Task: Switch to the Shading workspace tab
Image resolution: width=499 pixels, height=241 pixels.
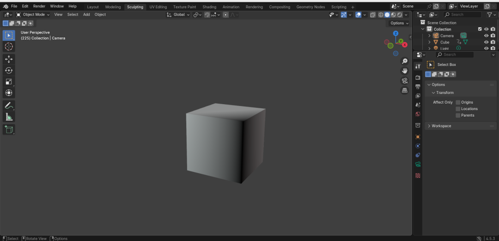Action: tap(209, 6)
